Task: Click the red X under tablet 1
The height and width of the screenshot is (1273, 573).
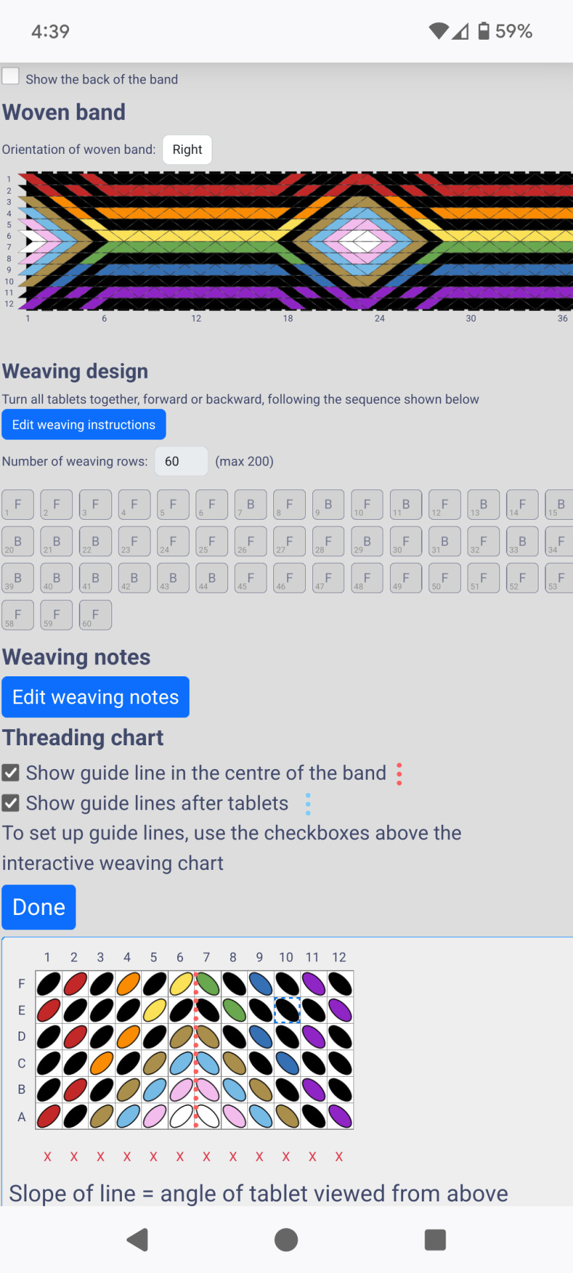Action: (48, 1157)
